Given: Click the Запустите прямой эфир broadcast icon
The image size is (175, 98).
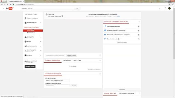Looking at the screenshot, I should click(x=105, y=39).
